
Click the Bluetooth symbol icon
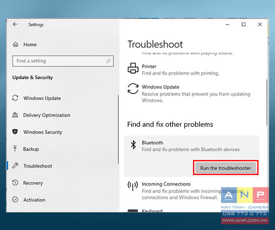(133, 144)
